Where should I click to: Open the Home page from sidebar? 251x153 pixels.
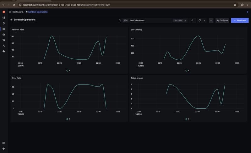point(4,18)
